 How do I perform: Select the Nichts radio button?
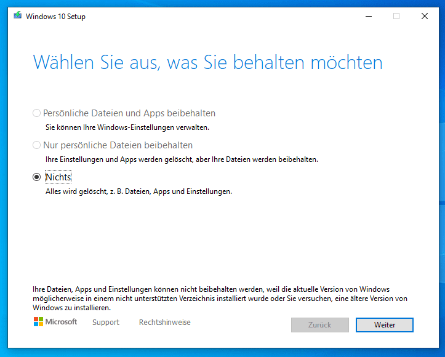tap(36, 177)
